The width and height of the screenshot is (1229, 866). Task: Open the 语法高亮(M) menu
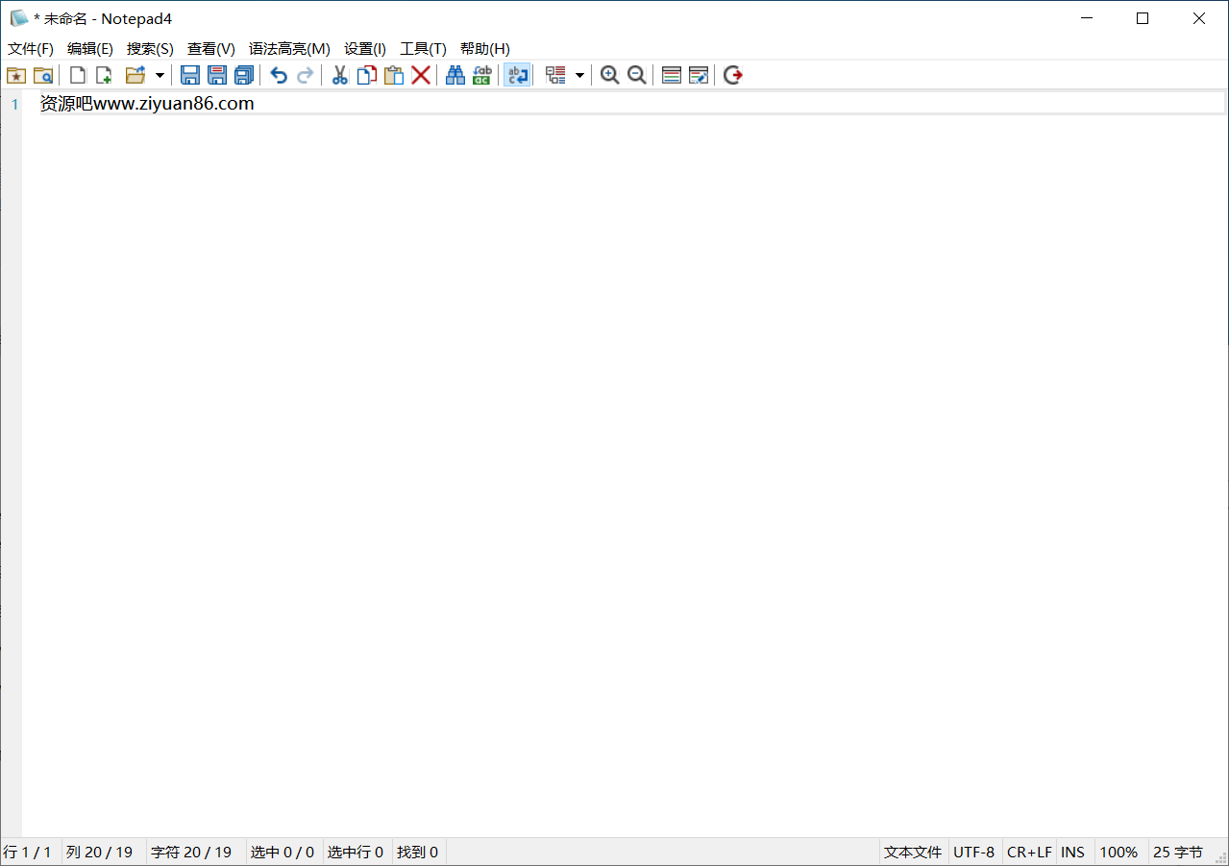click(x=289, y=49)
